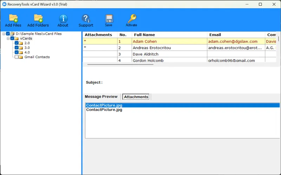Select the Attachments tab
The height and width of the screenshot is (175, 281).
tap(136, 97)
